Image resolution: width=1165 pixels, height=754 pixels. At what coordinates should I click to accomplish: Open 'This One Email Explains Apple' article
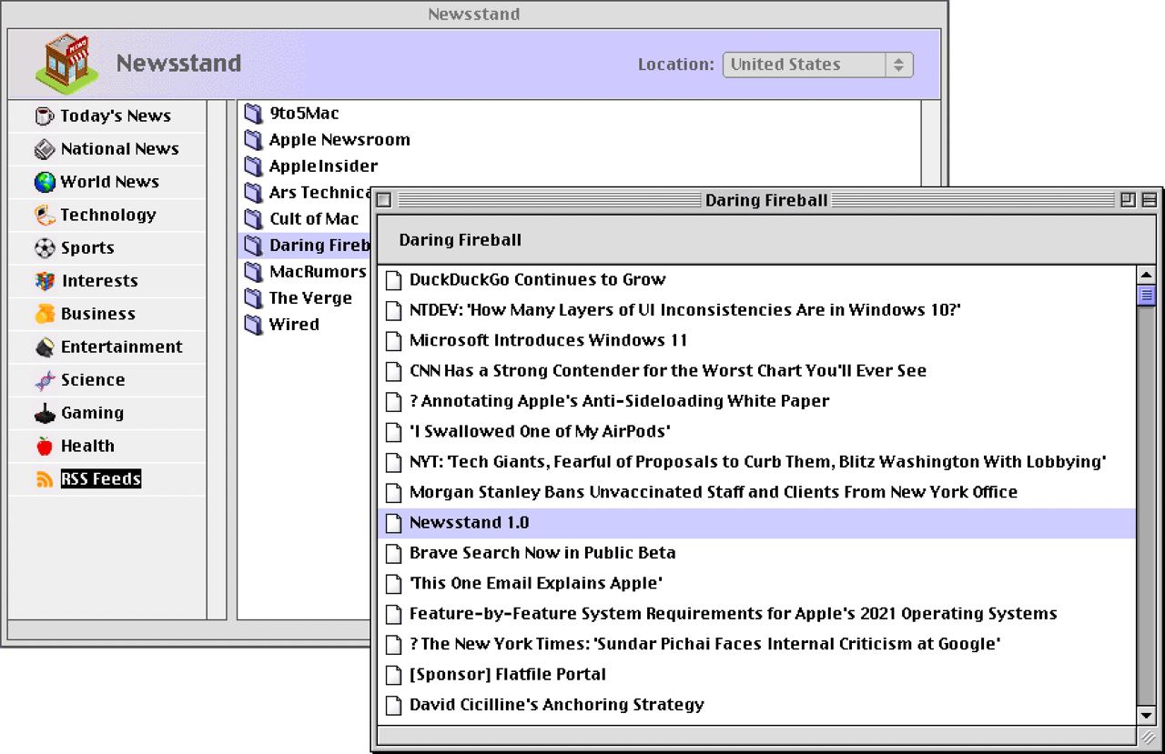coord(535,583)
